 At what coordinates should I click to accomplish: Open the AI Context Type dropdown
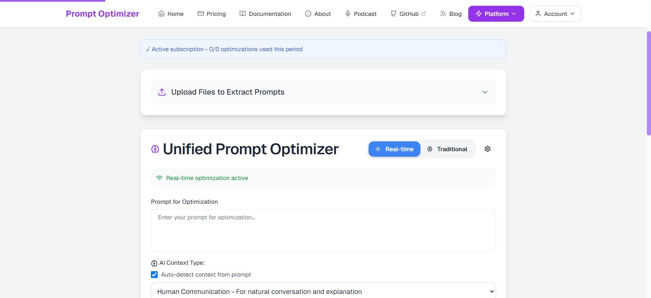[x=323, y=291]
